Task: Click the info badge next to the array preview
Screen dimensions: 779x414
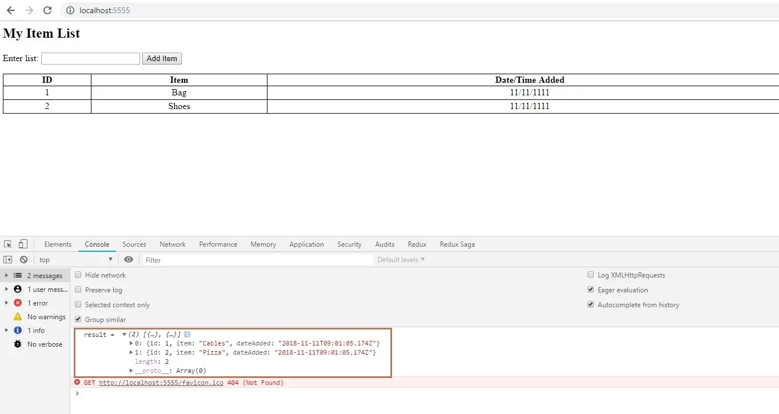Action: (187, 334)
